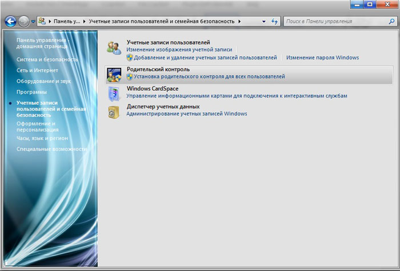Screen dimensions: 400x271
Task: Click the Parental Controls icon (Родительский контроль)
Action: [114, 75]
